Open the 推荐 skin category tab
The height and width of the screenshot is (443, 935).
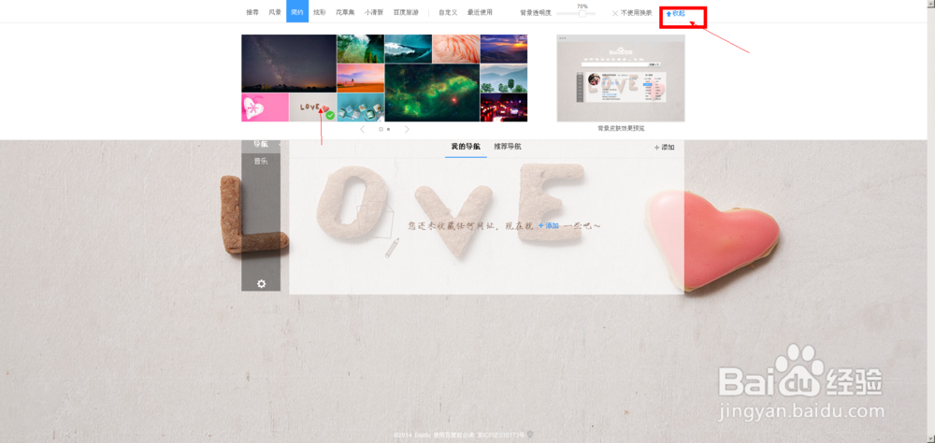[252, 12]
